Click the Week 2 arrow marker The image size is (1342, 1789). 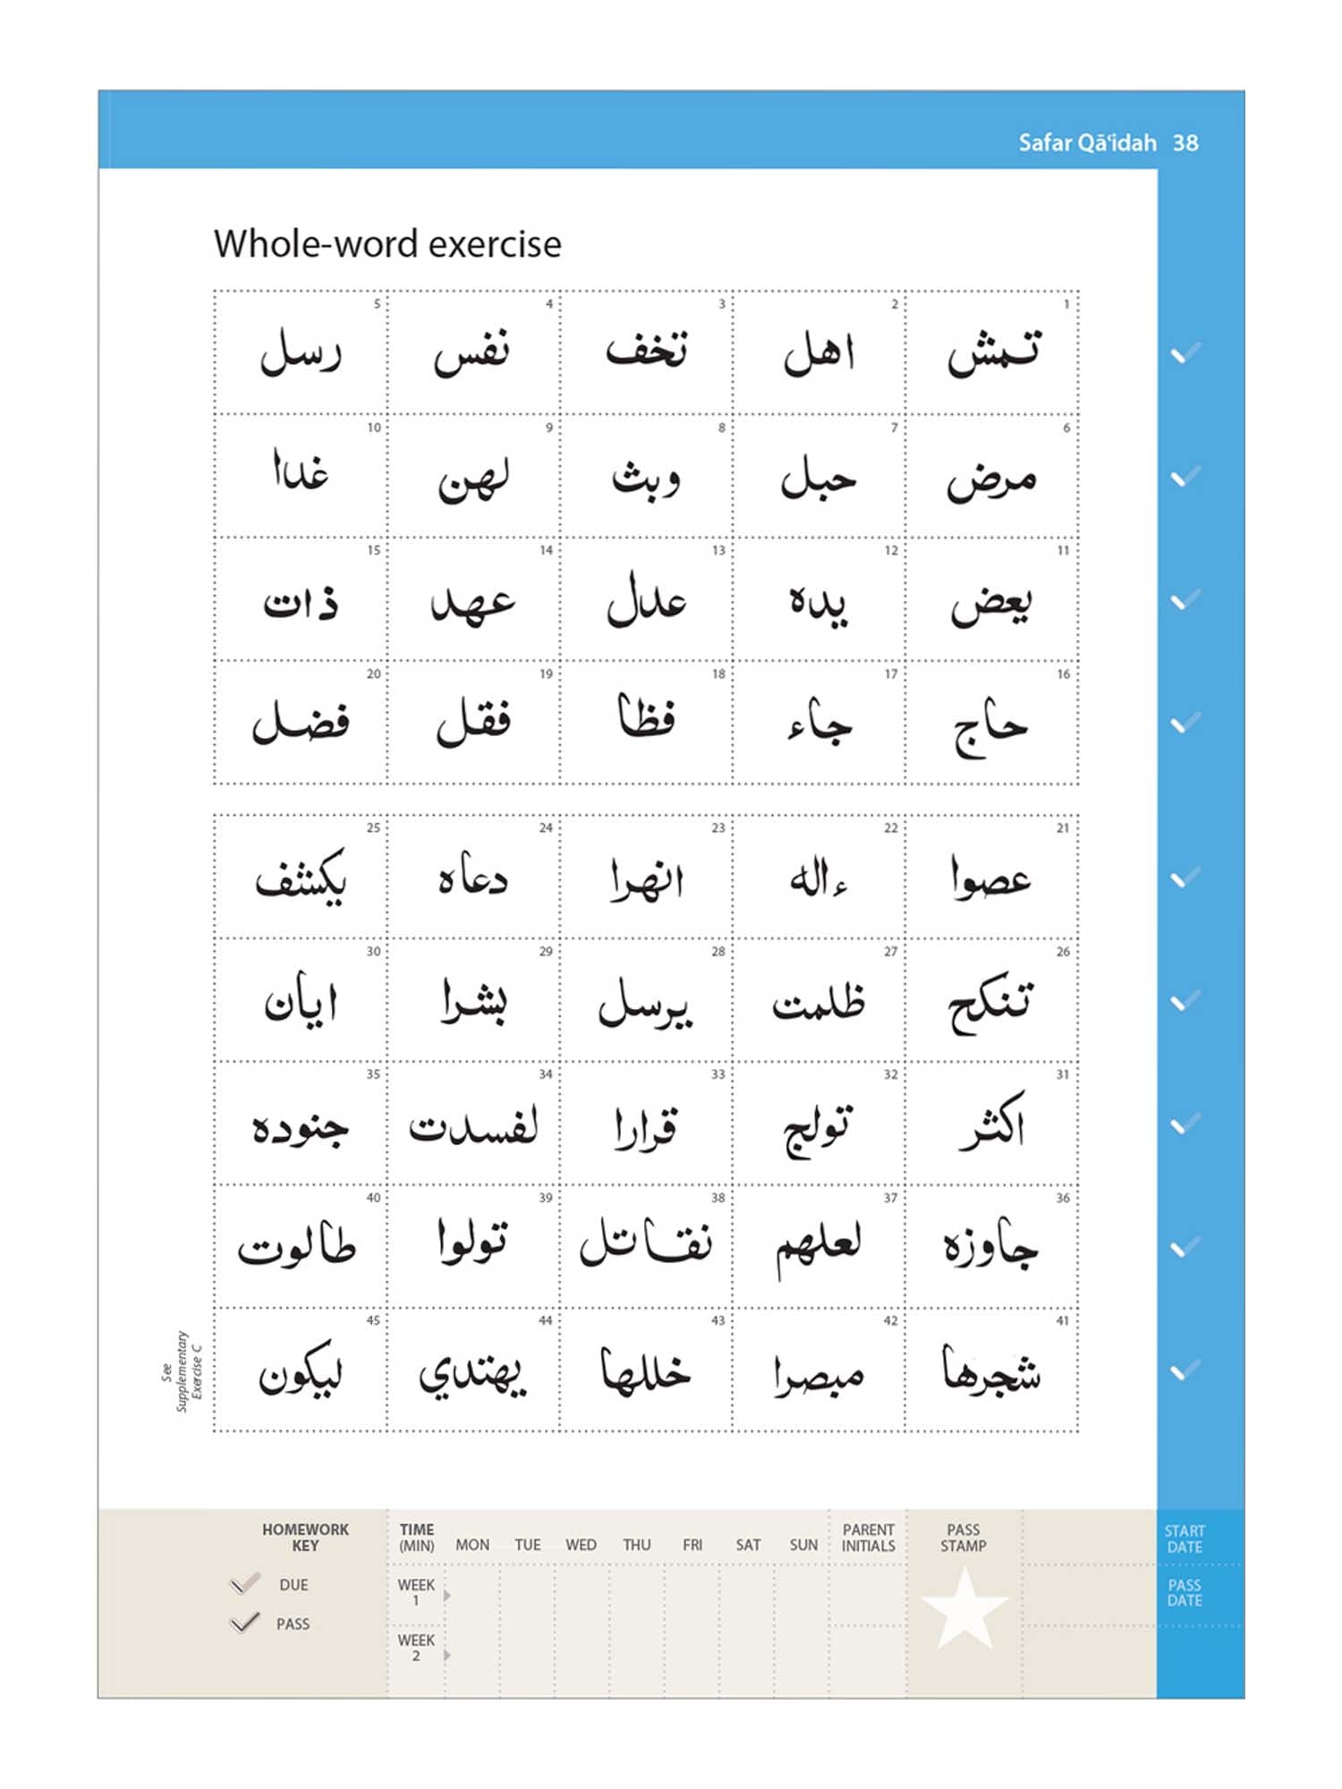click(446, 1655)
